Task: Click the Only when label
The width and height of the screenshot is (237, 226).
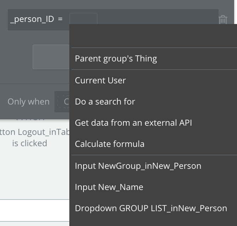Action: point(28,102)
